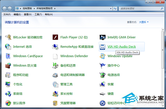Open the 个性化 text link

(x=18, y=84)
